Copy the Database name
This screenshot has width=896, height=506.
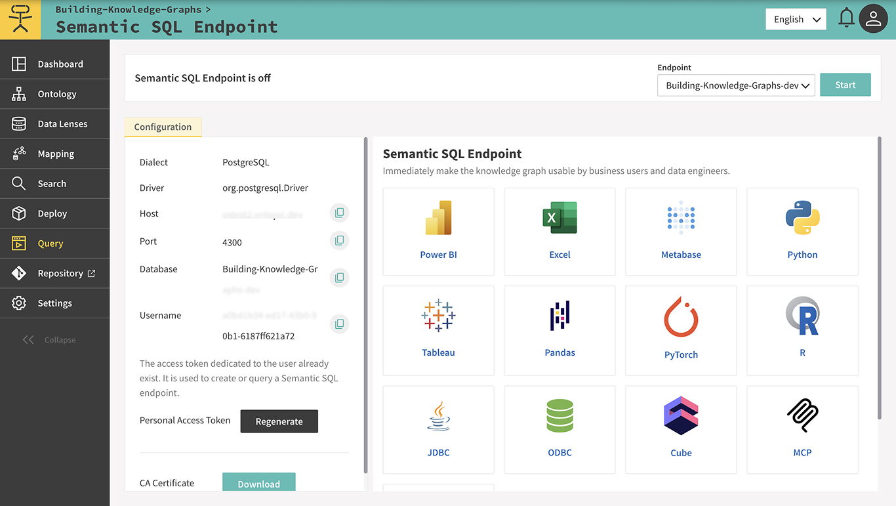tap(339, 278)
